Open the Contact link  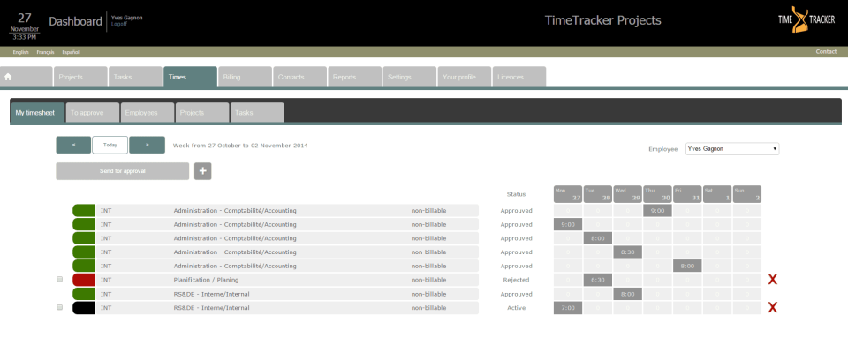pos(826,52)
